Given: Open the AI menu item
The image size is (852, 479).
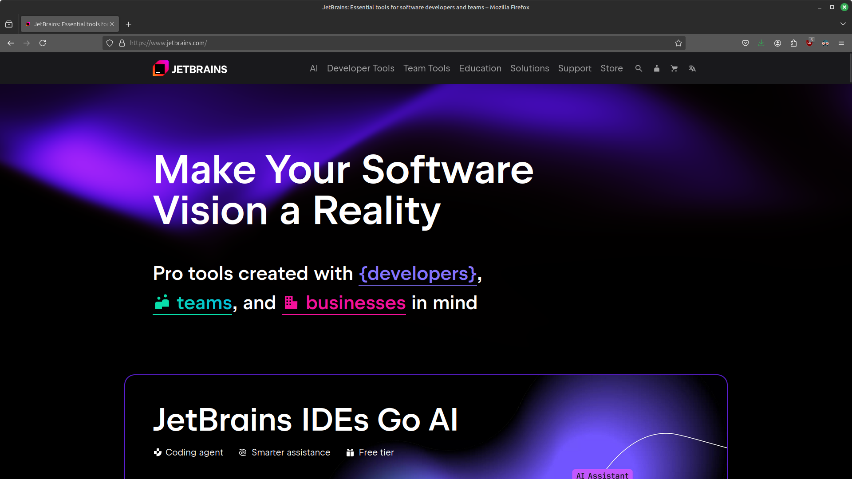Looking at the screenshot, I should [x=314, y=68].
